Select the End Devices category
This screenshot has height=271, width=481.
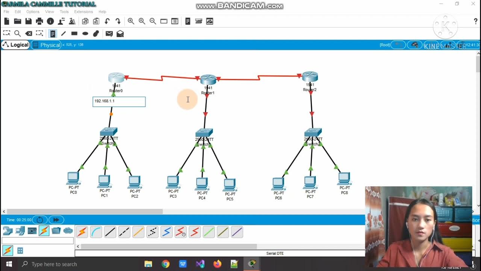coord(20,231)
